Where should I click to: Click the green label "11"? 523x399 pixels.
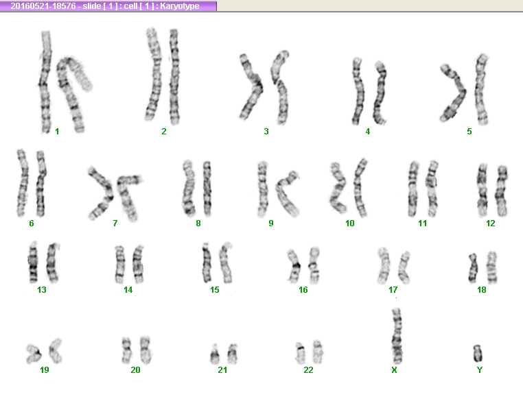(x=423, y=223)
